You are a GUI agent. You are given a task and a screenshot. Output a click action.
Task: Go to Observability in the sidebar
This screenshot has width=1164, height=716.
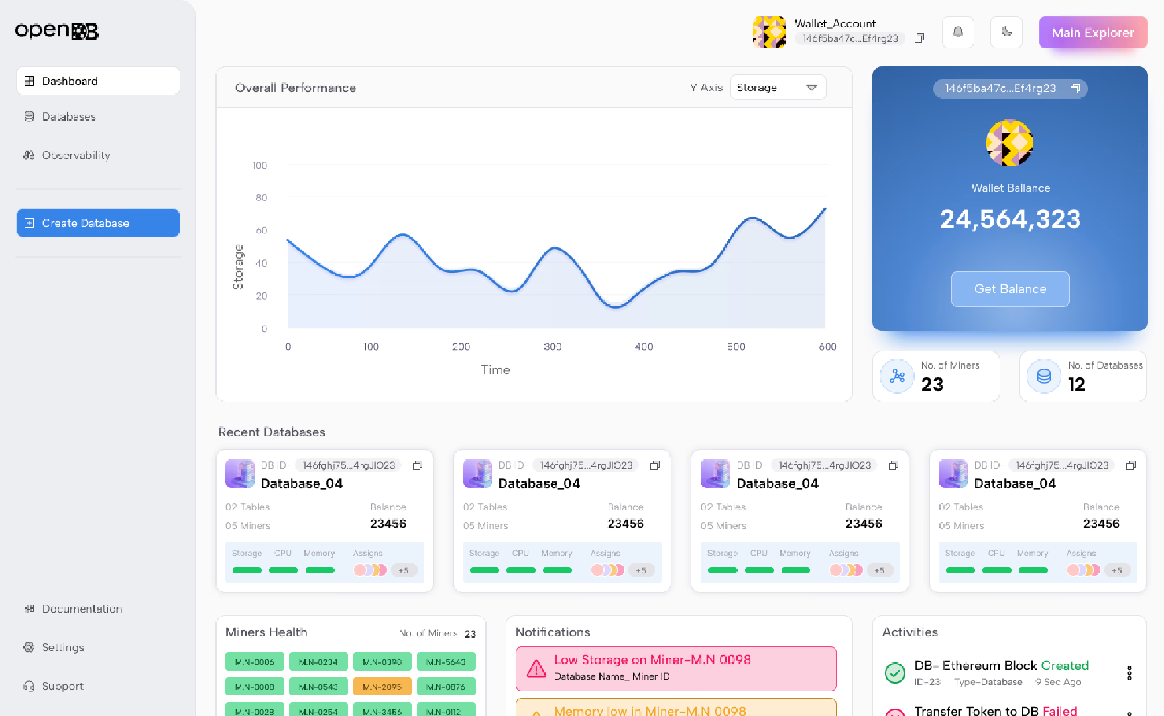76,155
